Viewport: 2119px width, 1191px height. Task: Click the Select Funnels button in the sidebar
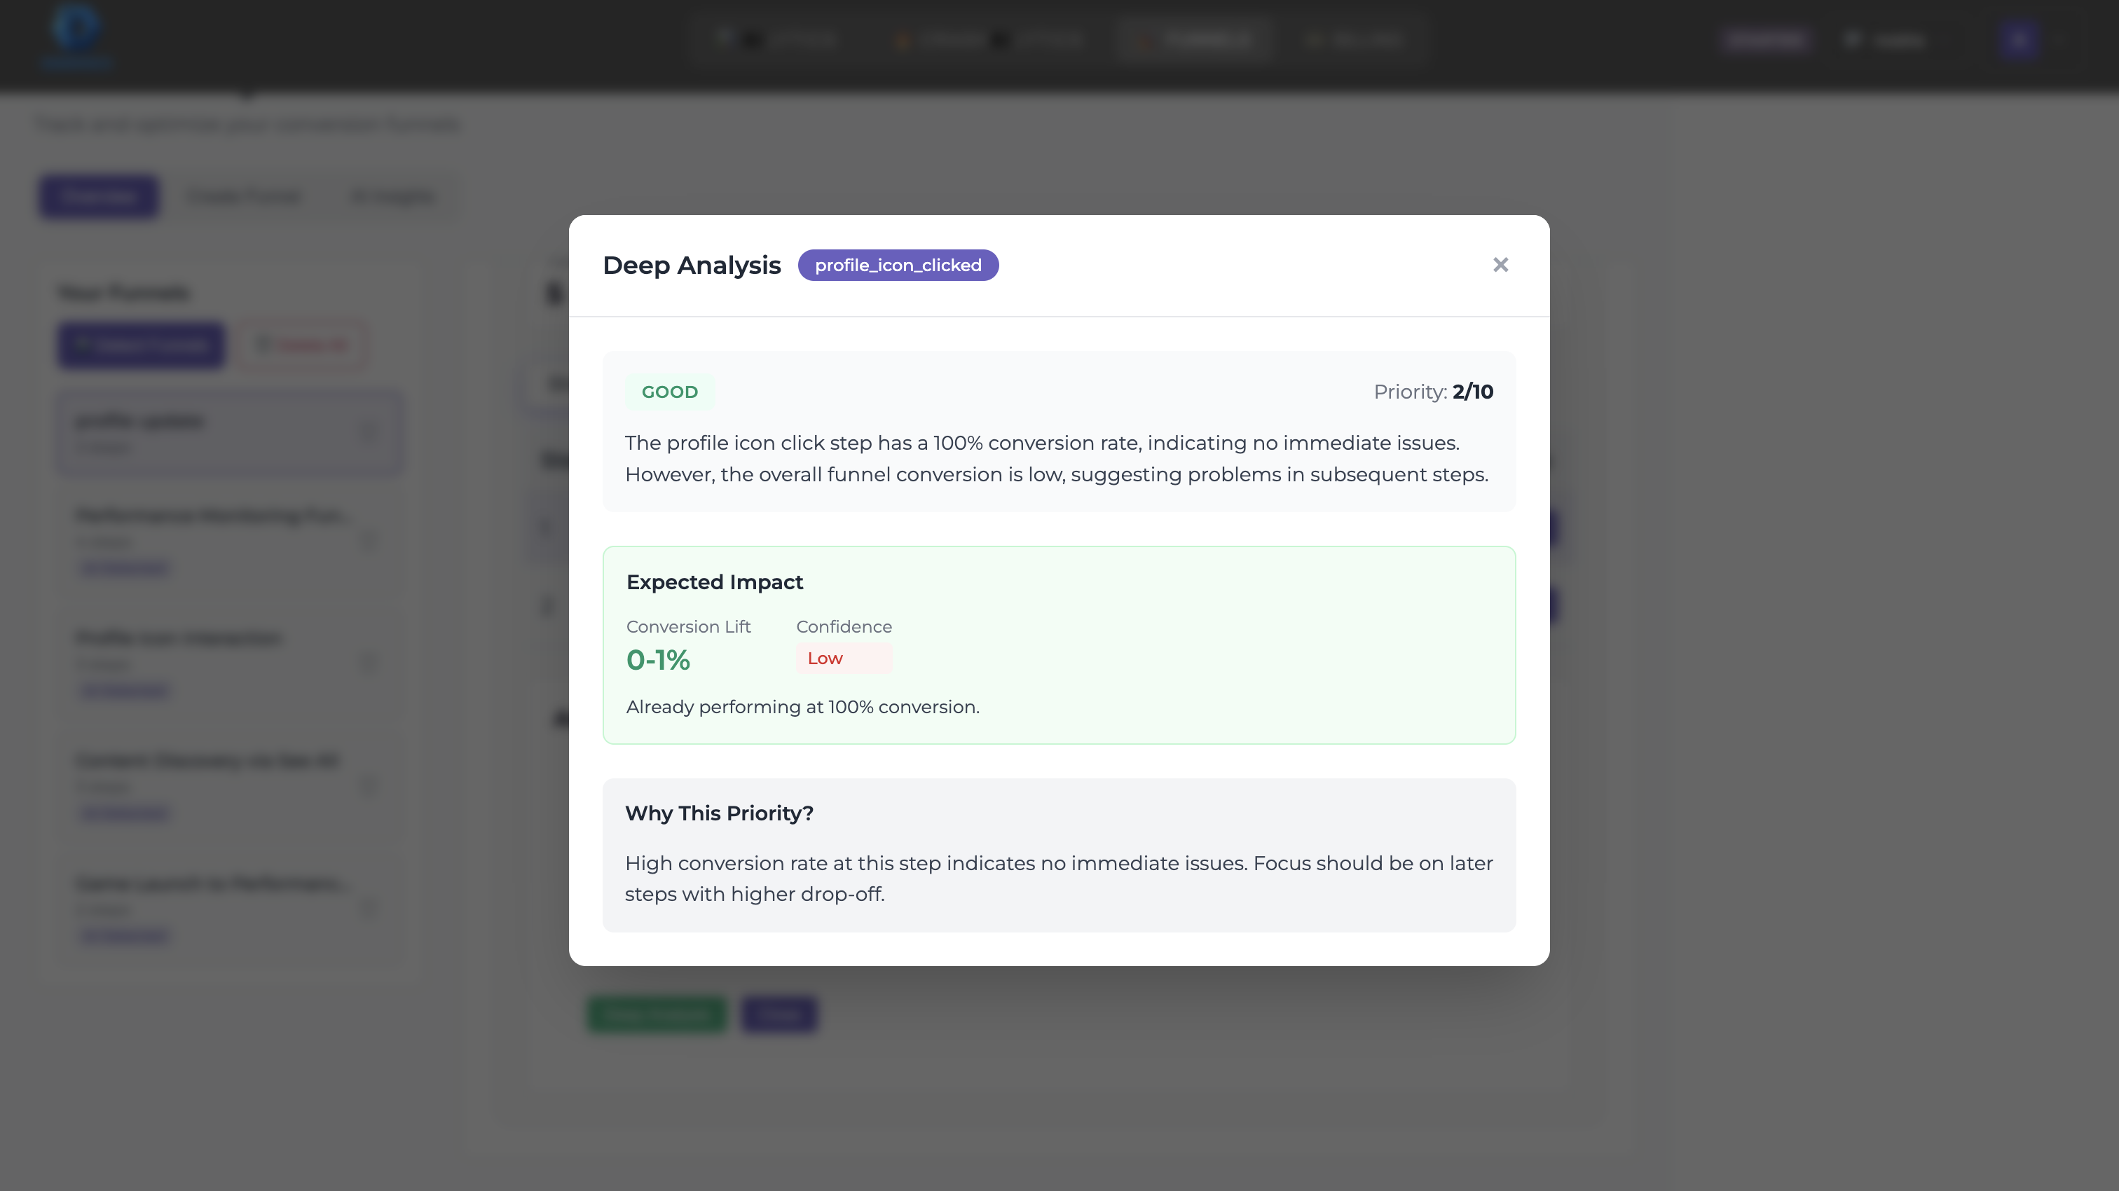(x=140, y=345)
